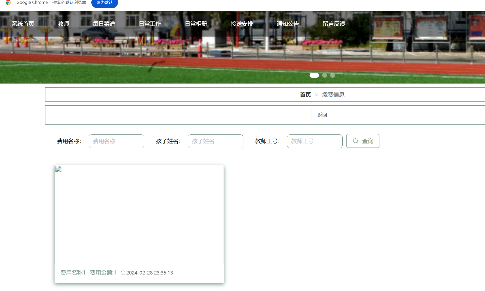The width and height of the screenshot is (485, 291).
Task: Click the 设为默认 button
Action: [x=104, y=3]
